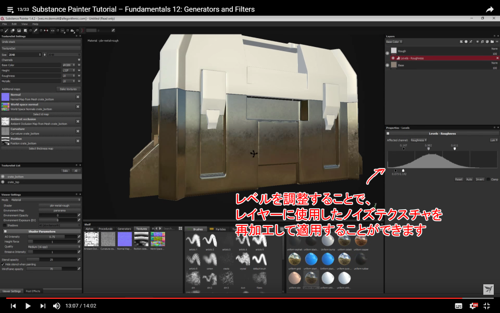500x313 pixels.
Task: Click Bake textures button
Action: click(x=68, y=89)
